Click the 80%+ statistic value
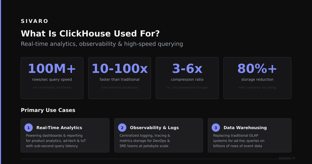The image size is (312, 164). (x=257, y=69)
